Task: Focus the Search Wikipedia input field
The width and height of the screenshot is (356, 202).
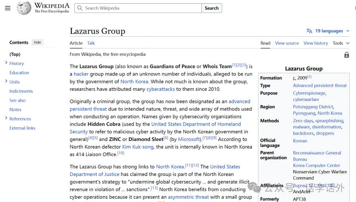Action: (x=138, y=8)
